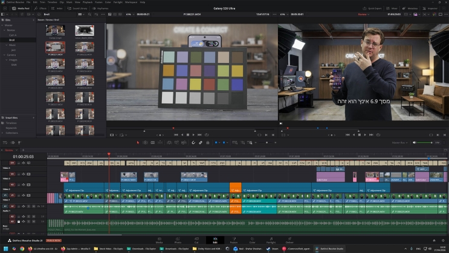Open the Fairlight menu
Viewport: 449px width, 253px height.
pyautogui.click(x=118, y=2)
